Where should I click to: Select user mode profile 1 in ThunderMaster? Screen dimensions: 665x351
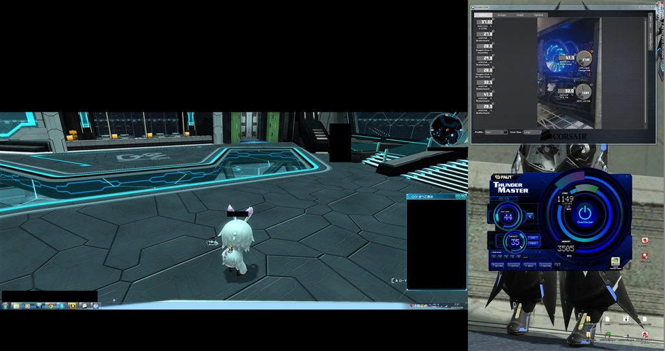[x=494, y=257]
